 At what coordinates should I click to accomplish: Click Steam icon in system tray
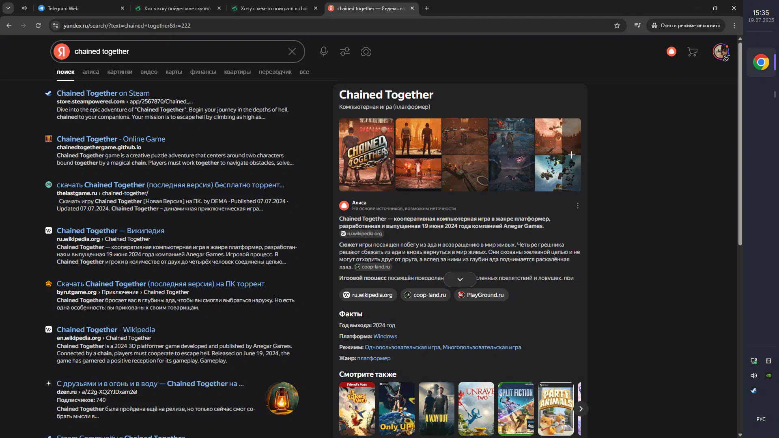[x=753, y=391]
